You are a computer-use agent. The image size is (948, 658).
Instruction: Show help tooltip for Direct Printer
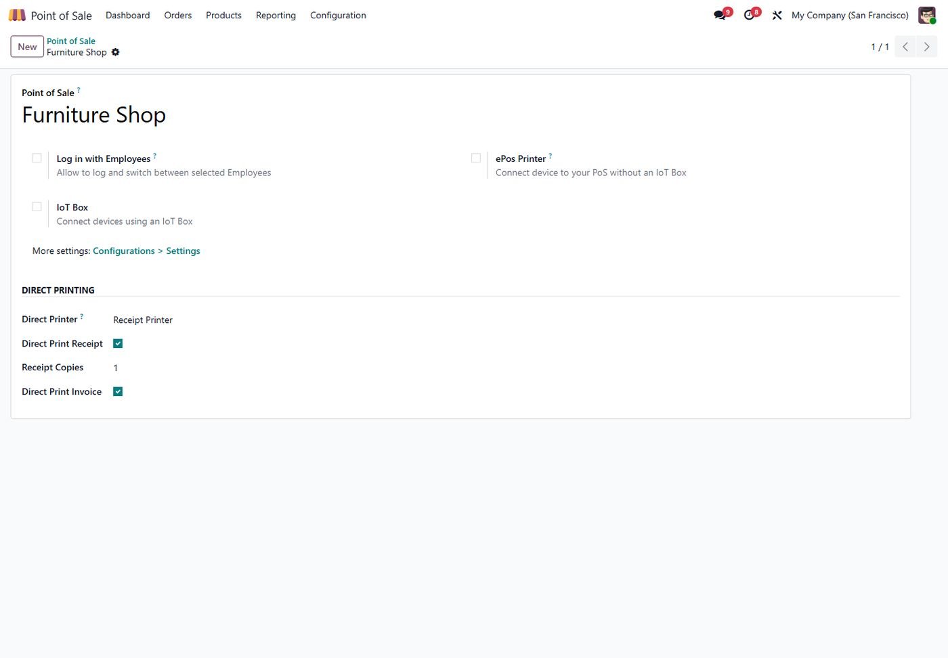81,316
